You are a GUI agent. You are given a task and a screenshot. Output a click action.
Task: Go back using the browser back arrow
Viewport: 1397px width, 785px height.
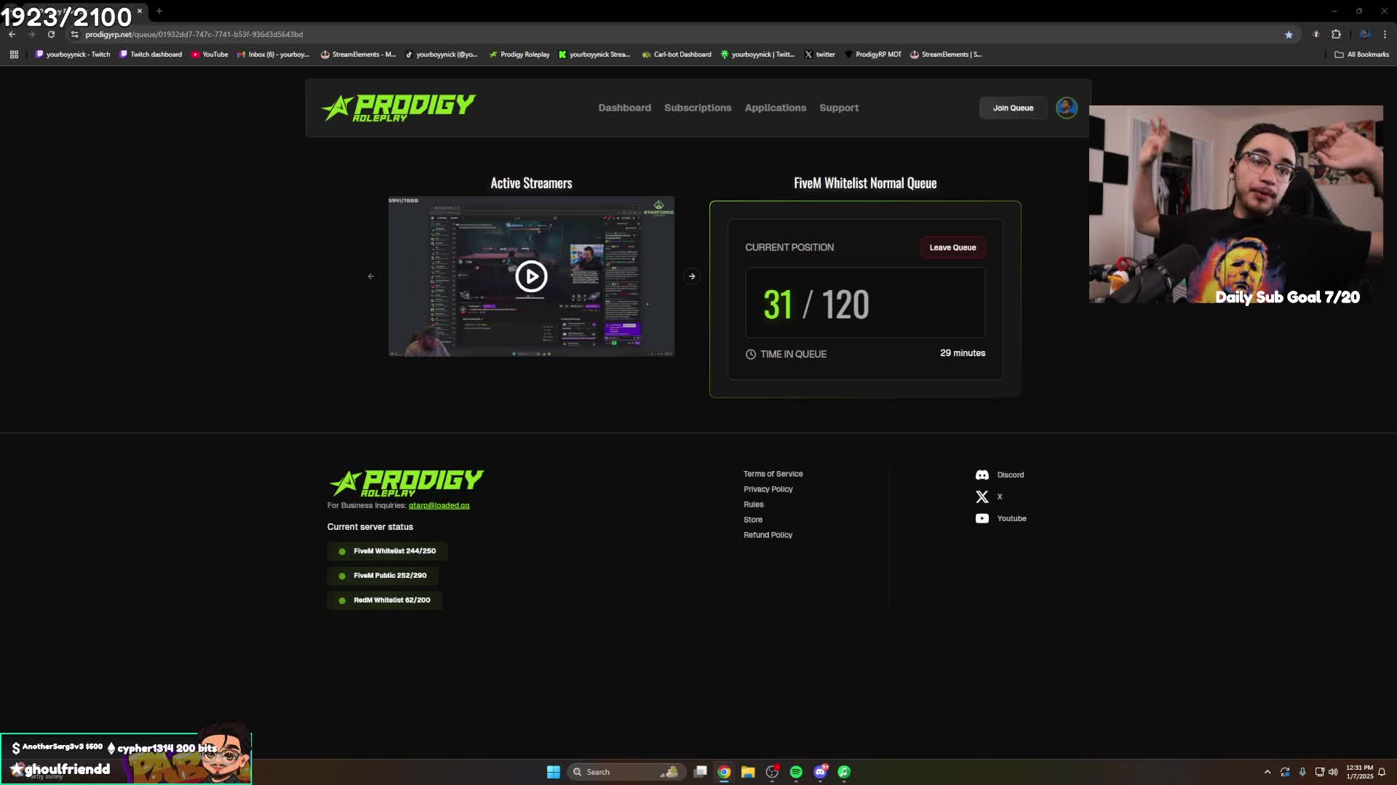[12, 34]
